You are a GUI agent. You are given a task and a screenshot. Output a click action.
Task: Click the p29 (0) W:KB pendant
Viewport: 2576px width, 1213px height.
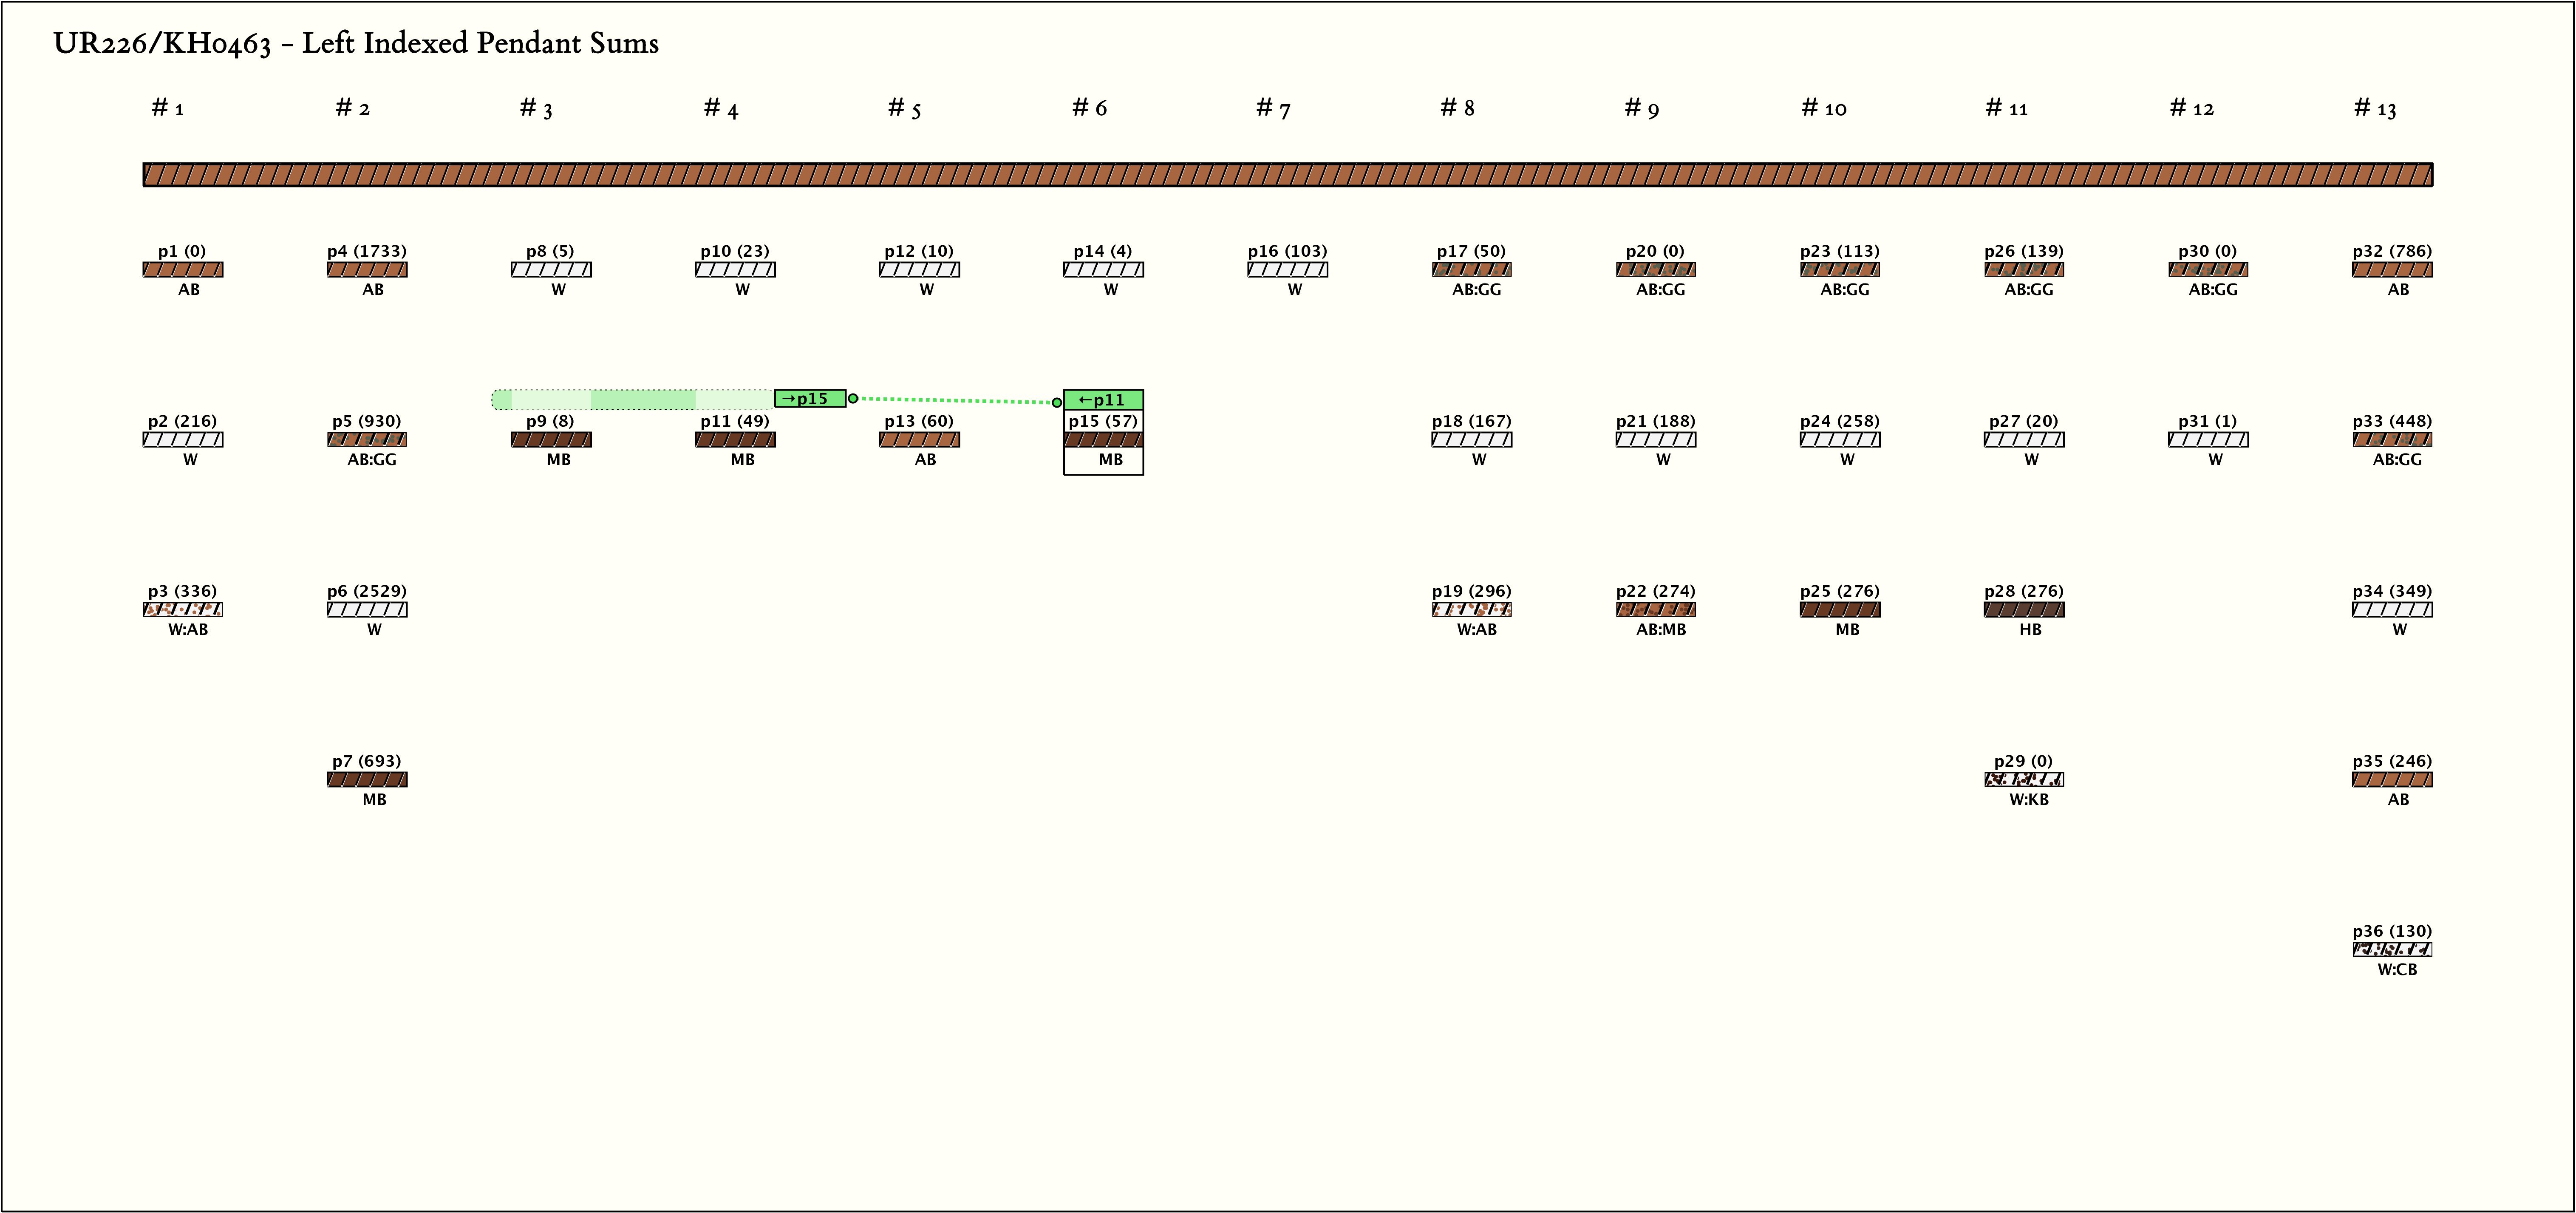coord(2023,780)
